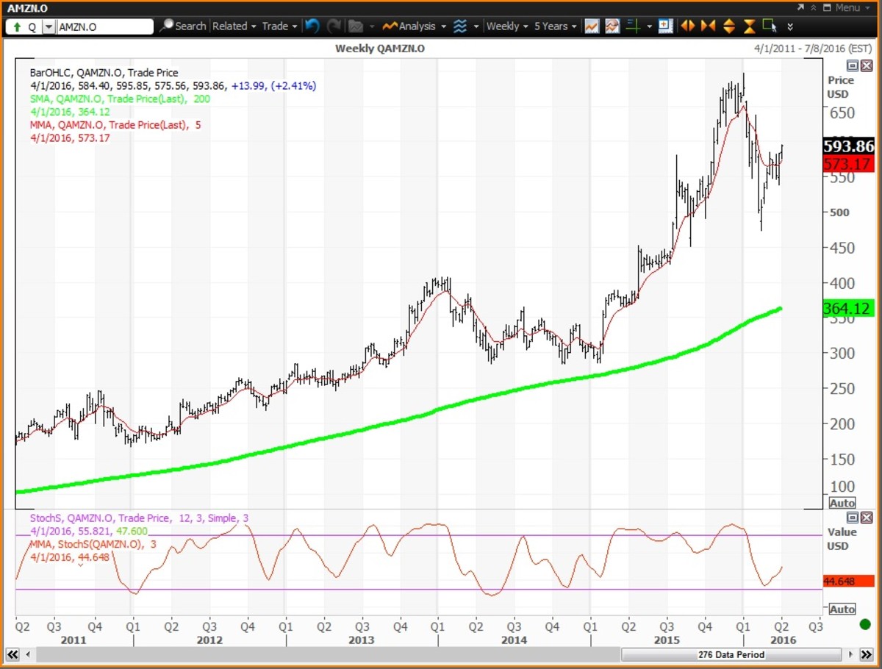Click the horizontal compress arrows icon
Image resolution: width=882 pixels, height=669 pixels.
[708, 26]
